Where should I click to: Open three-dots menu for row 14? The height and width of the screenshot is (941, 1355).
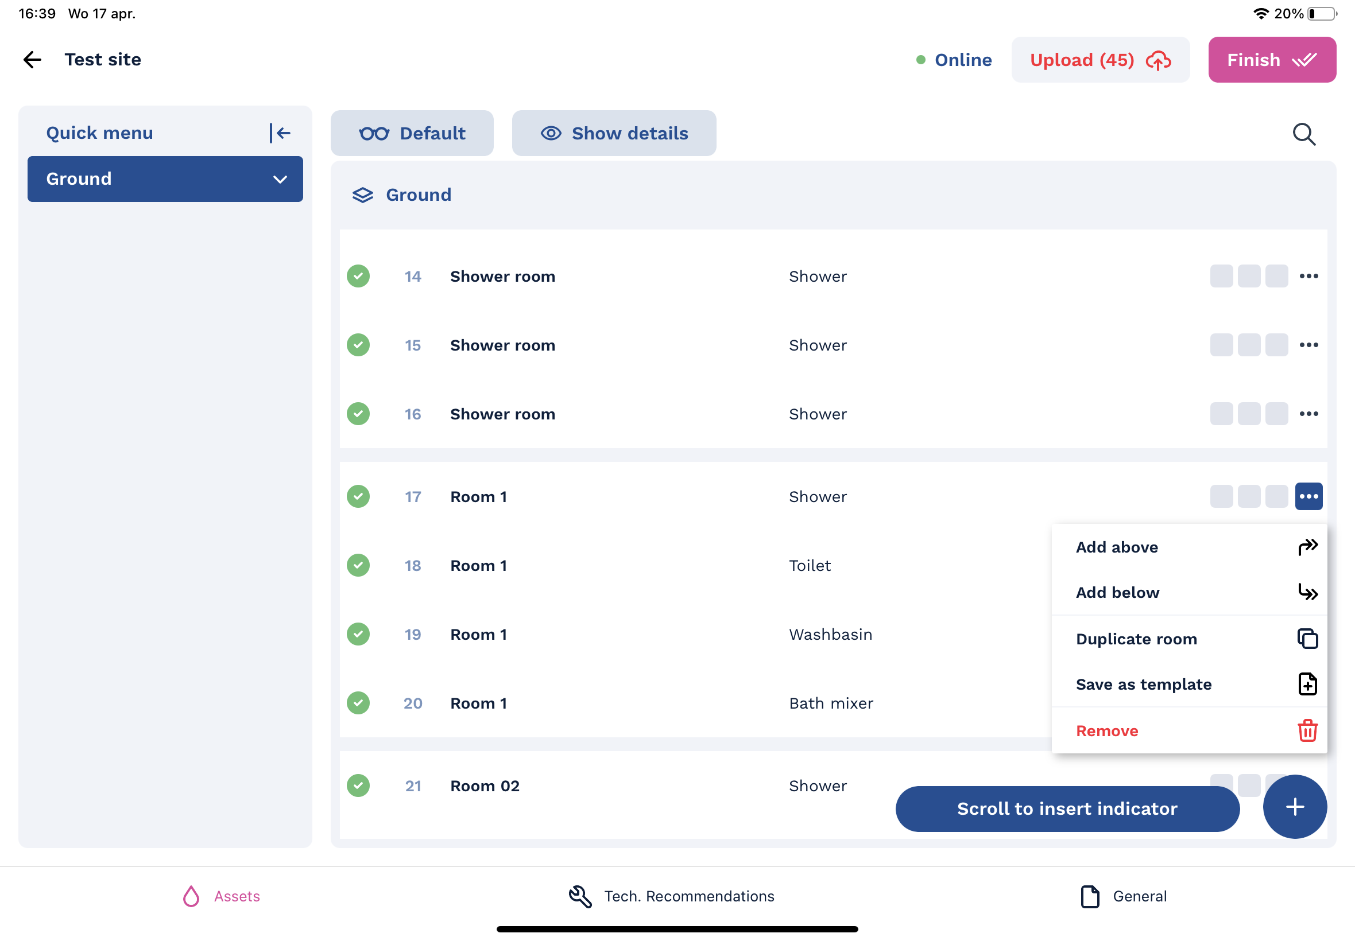click(1308, 276)
